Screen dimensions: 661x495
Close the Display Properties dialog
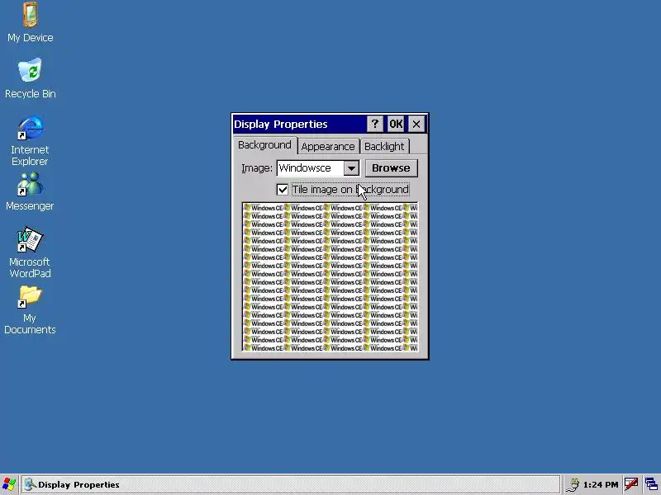[x=416, y=124]
